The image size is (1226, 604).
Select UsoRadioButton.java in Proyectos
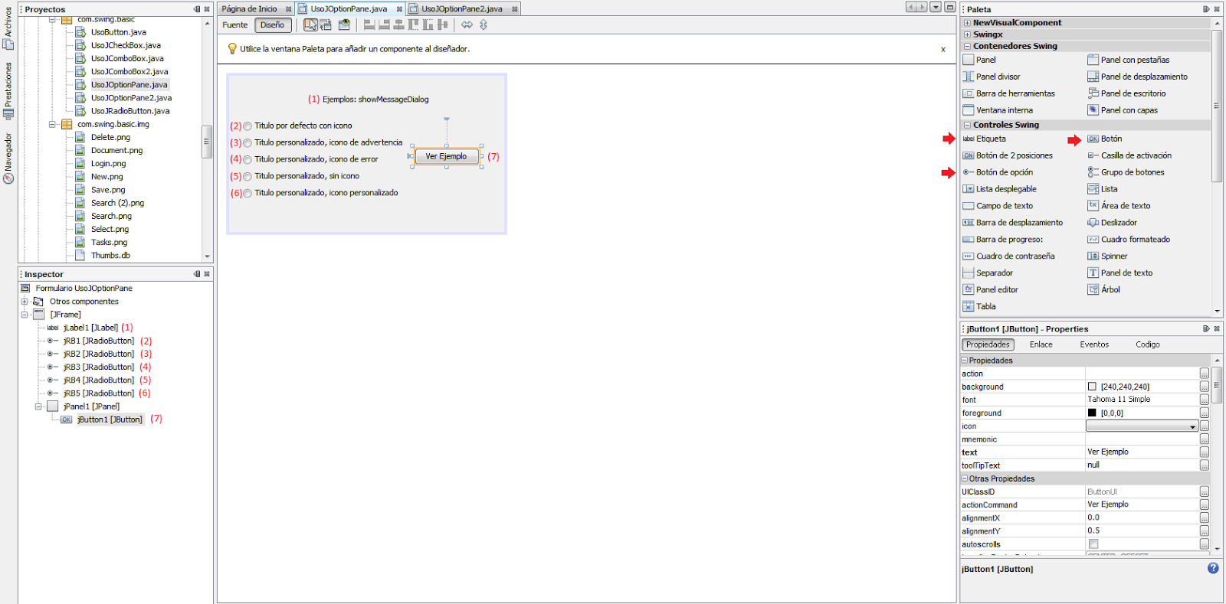(130, 111)
